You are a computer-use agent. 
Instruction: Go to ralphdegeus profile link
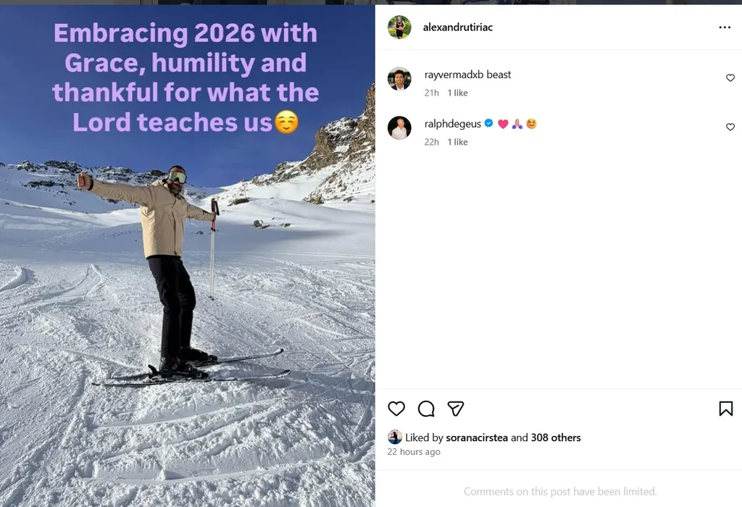pos(452,124)
